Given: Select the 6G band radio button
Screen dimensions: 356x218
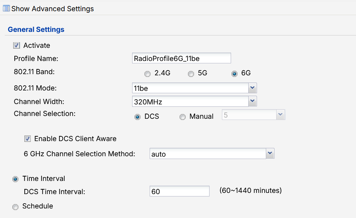Looking at the screenshot, I should (x=234, y=74).
